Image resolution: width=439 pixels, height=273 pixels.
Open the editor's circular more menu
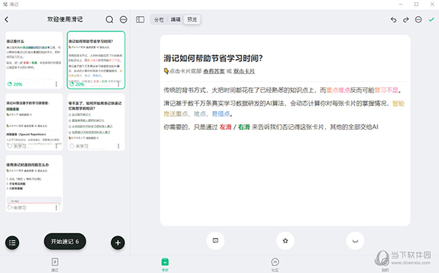tap(419, 20)
